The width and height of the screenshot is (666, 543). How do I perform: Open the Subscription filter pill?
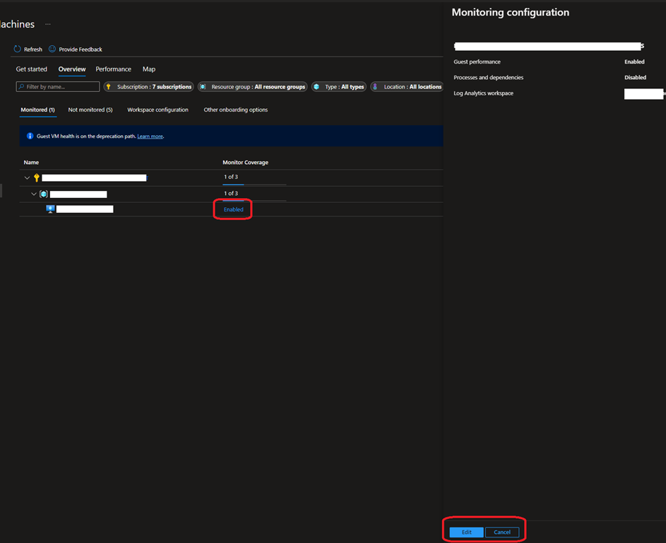148,87
